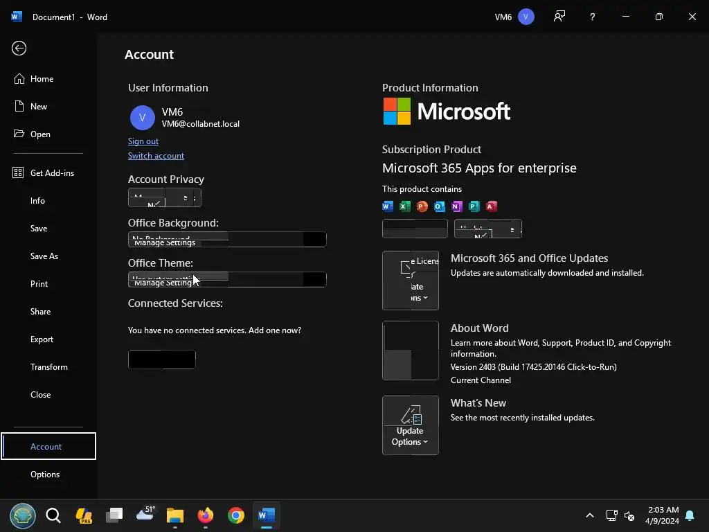Click the Publisher app icon in product list
The height and width of the screenshot is (532, 709).
coord(474,206)
